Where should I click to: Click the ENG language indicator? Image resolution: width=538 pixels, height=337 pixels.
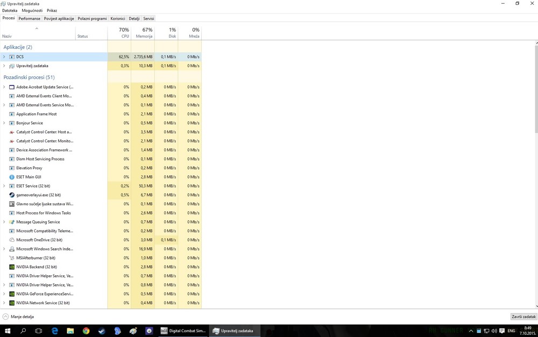pos(511,331)
